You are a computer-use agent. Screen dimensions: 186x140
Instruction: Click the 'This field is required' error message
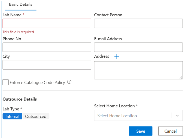(x=18, y=32)
